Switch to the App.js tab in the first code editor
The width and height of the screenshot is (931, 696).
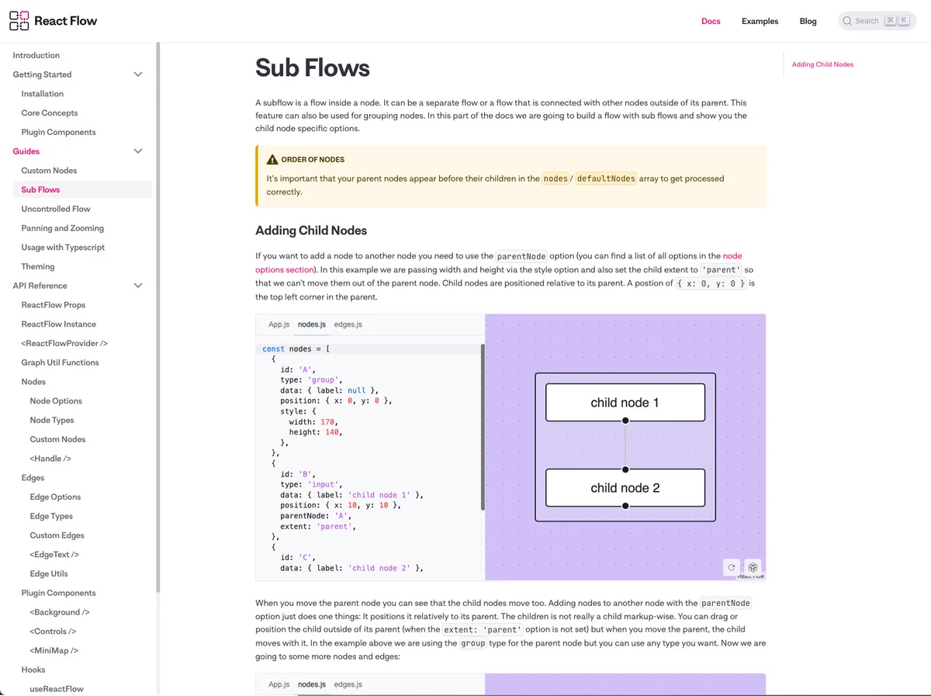pos(279,324)
